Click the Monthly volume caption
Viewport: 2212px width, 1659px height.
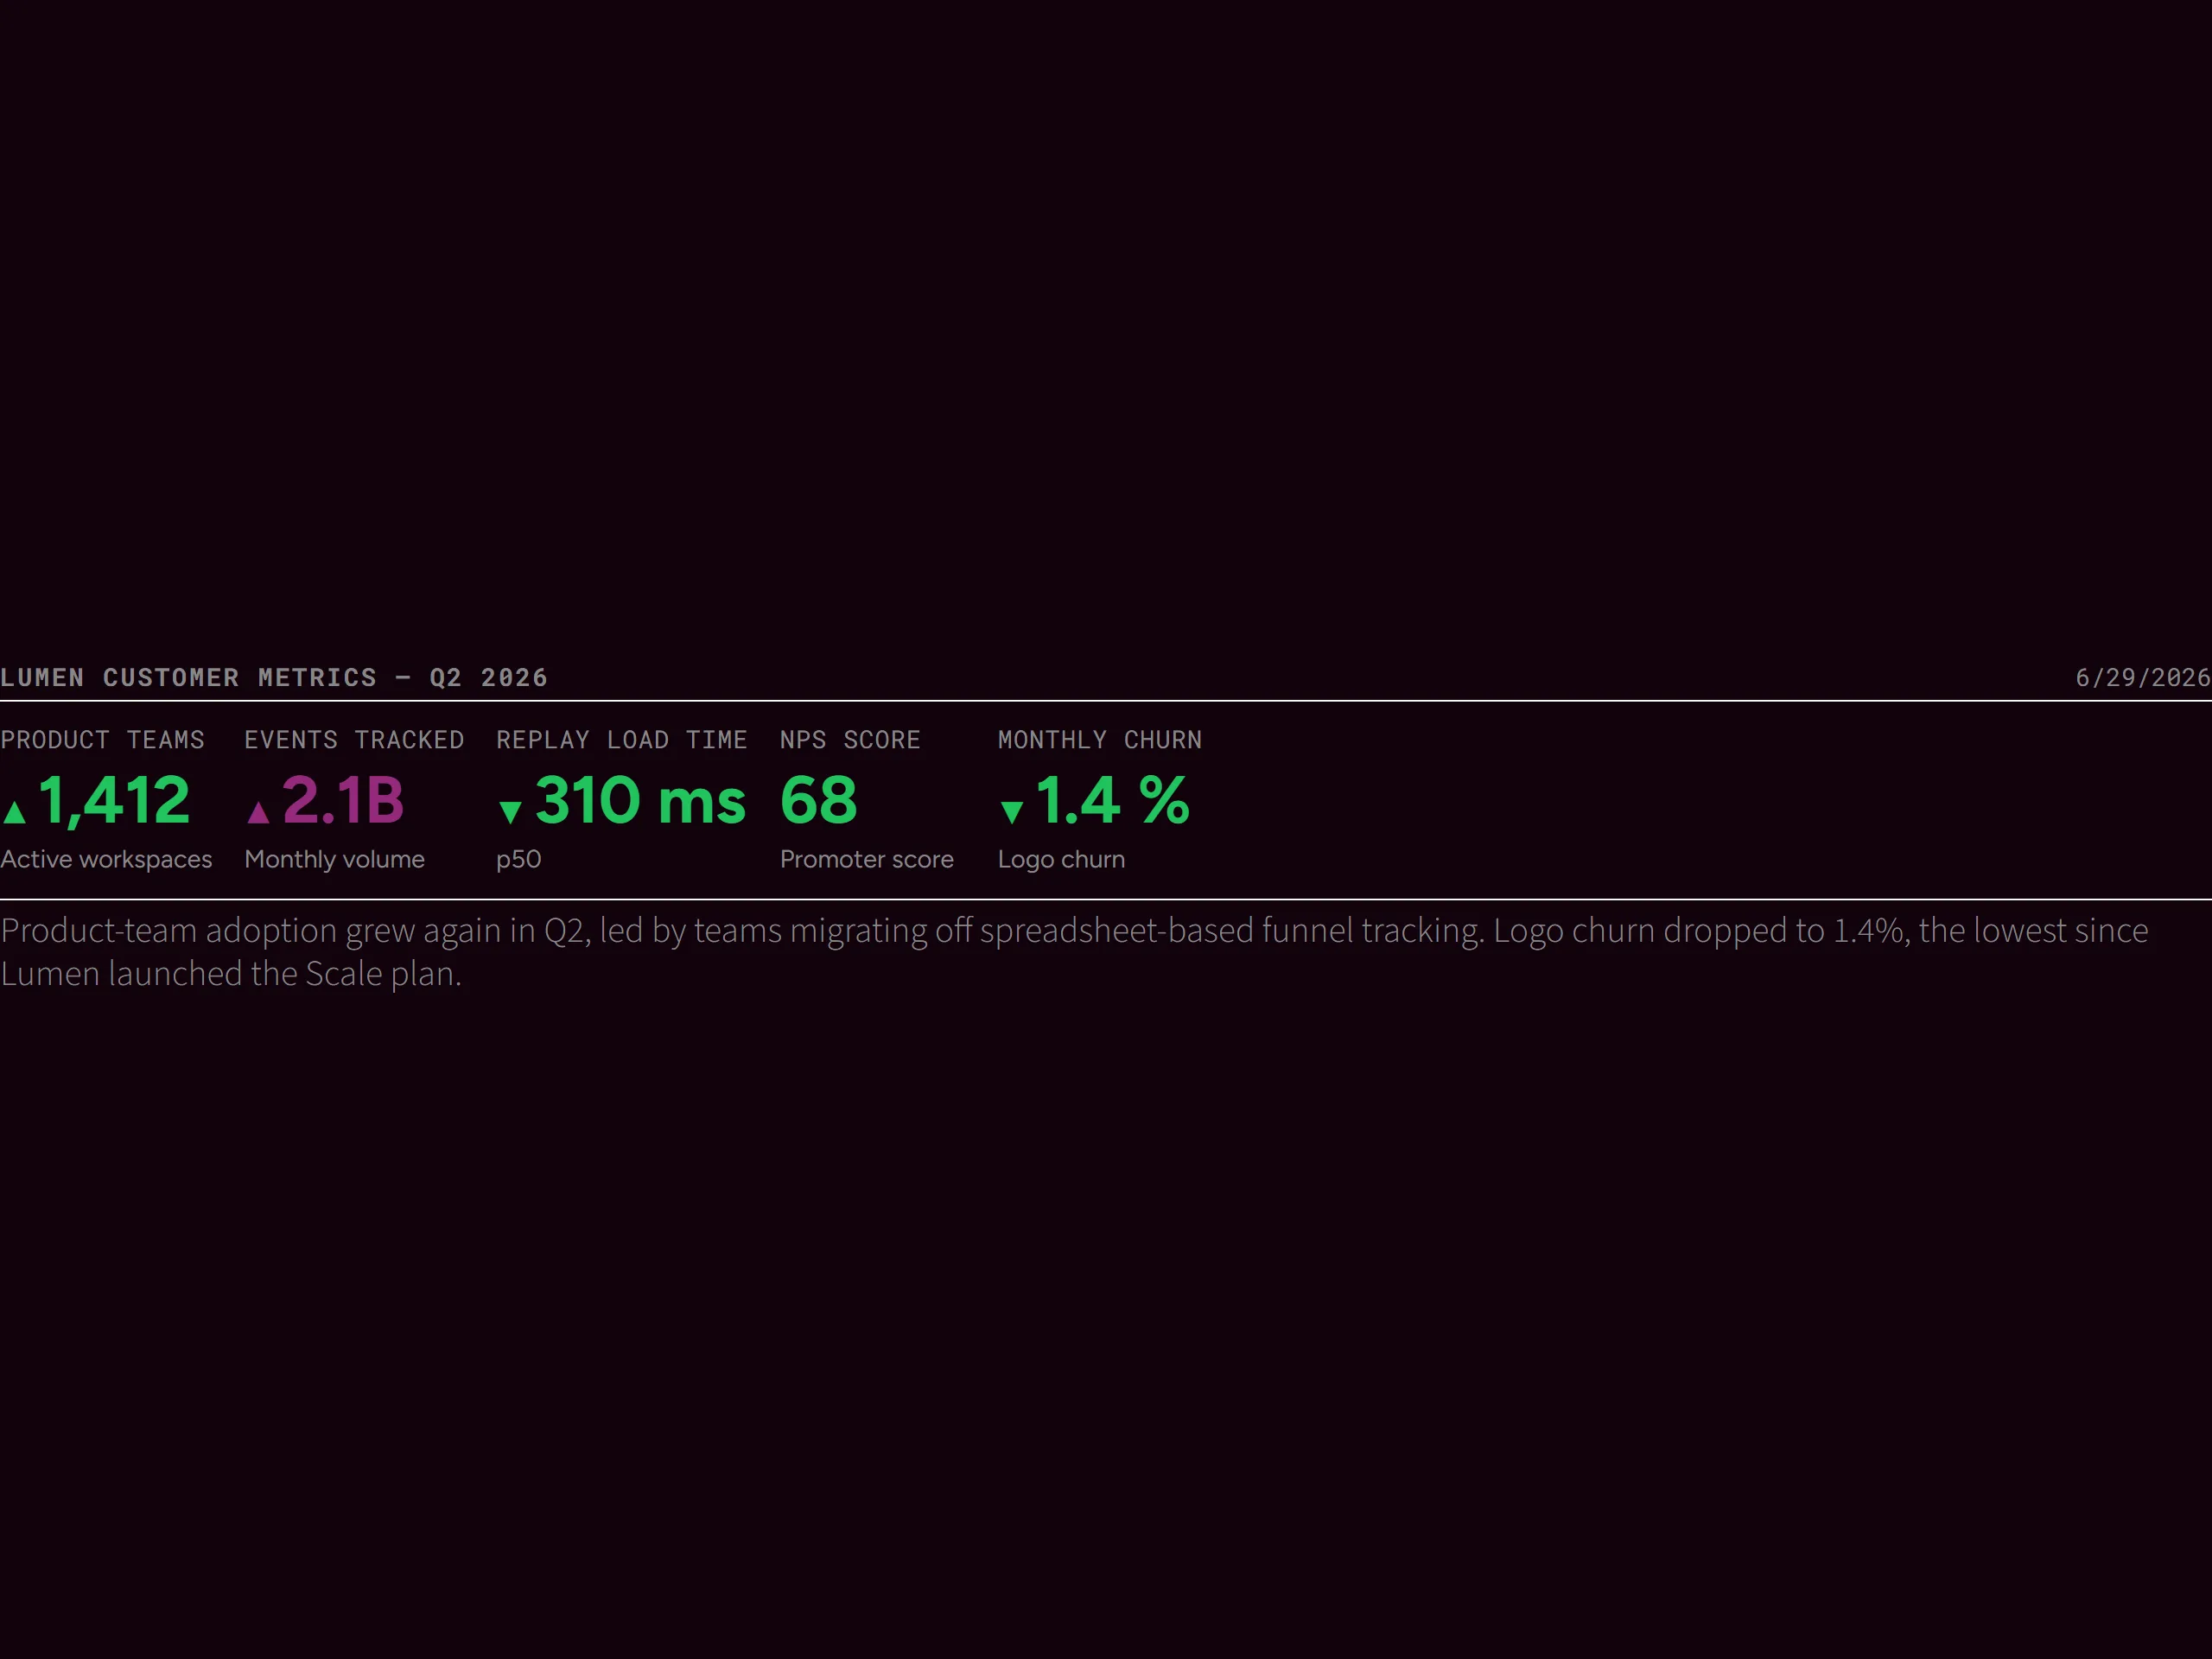tap(334, 860)
